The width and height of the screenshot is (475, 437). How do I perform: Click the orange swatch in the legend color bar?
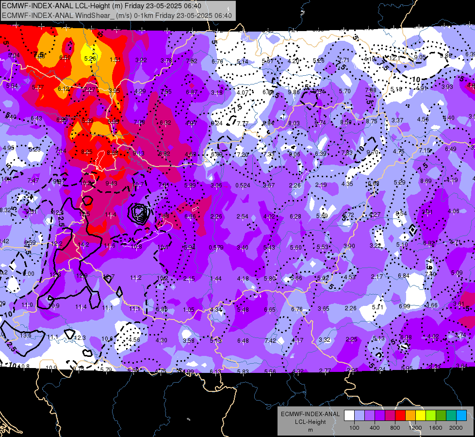pos(410,416)
